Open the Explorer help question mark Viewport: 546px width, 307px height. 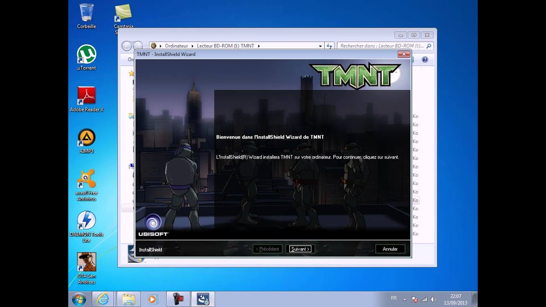point(425,60)
